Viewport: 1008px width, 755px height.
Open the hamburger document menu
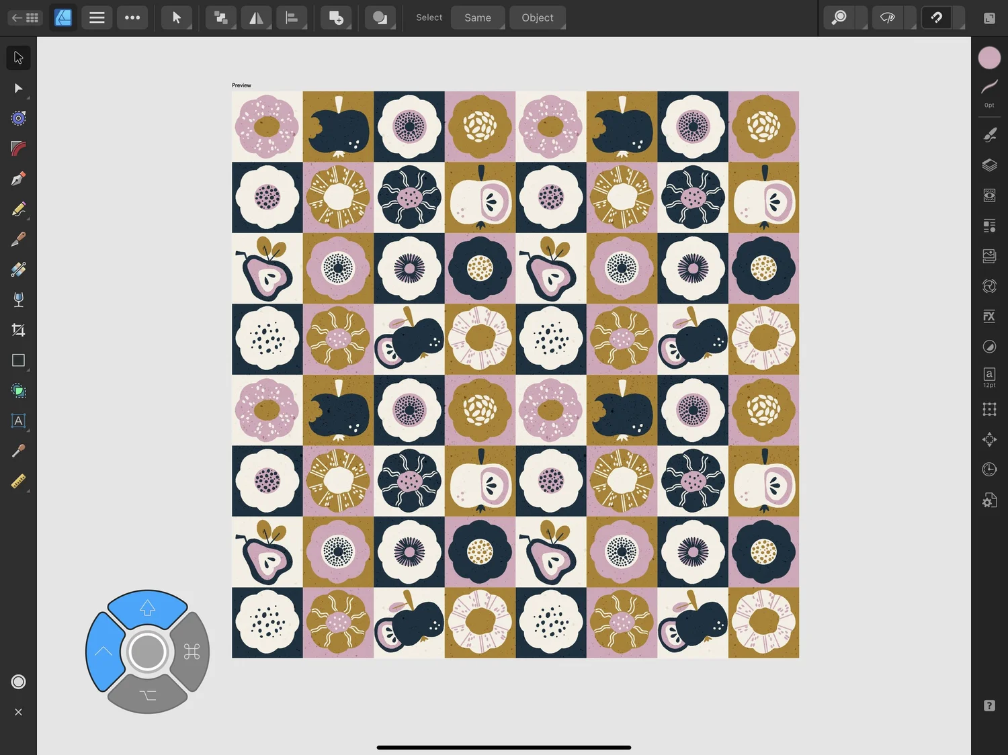coord(97,17)
